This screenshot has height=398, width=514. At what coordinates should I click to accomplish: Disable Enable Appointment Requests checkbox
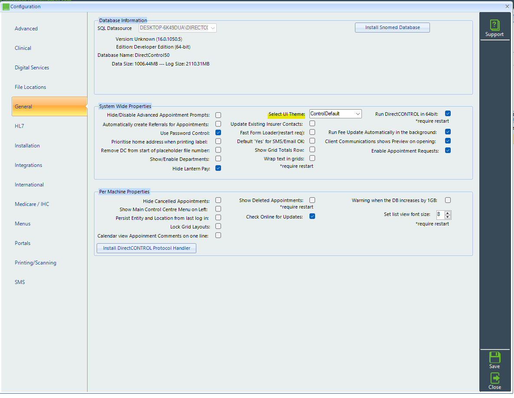[448, 150]
